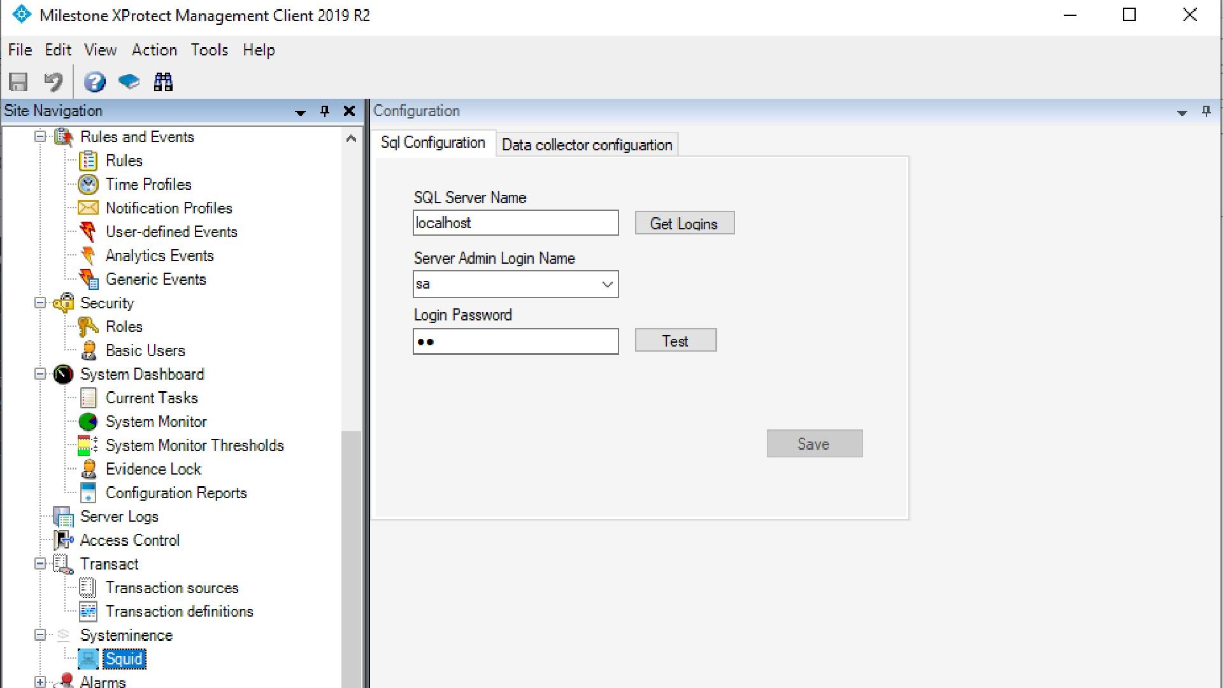Collapse the Rules and Events node
This screenshot has height=688, width=1223.
point(40,136)
